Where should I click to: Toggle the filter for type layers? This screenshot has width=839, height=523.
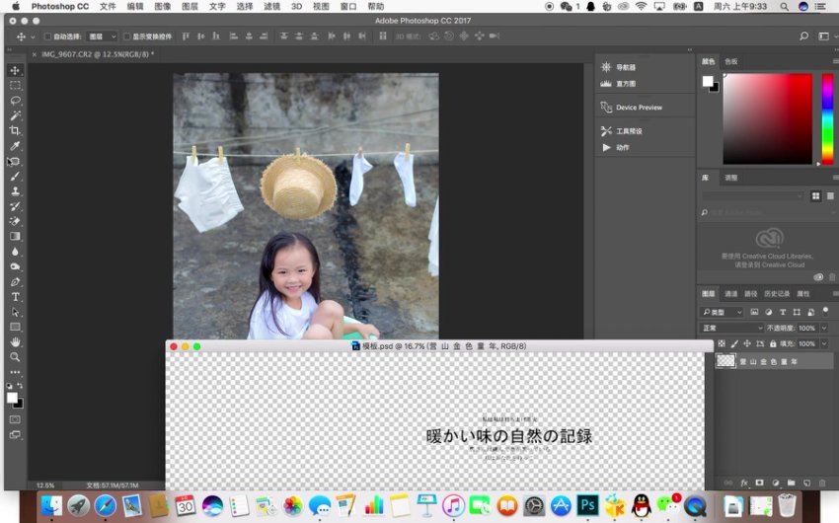[783, 312]
